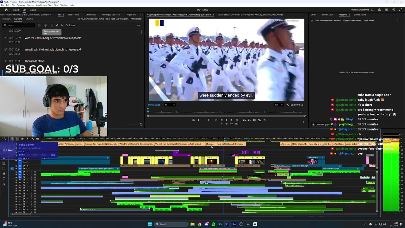405x228 pixels.
Task: Open Properties panel menu icon
Action: click(349, 15)
